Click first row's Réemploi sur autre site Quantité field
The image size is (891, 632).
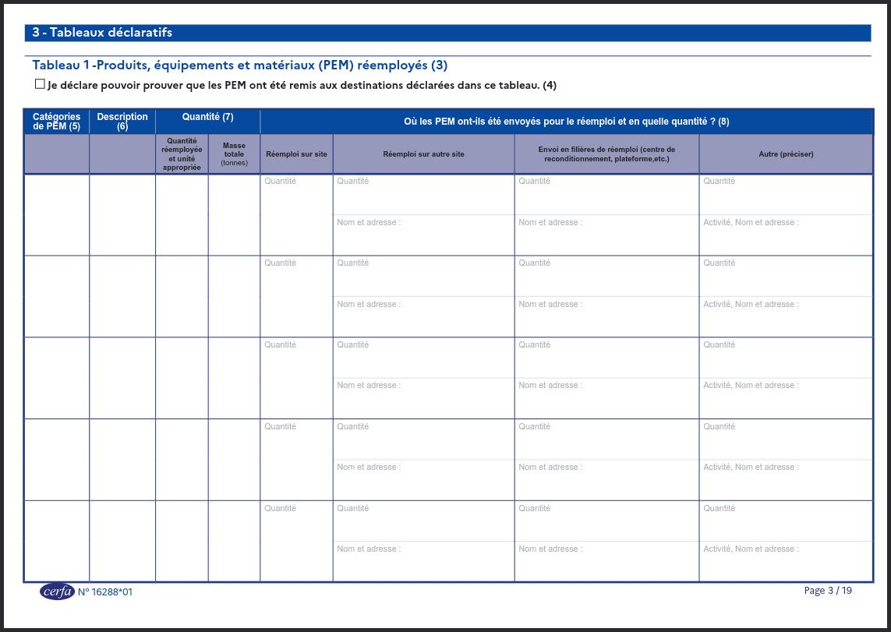[x=424, y=195]
